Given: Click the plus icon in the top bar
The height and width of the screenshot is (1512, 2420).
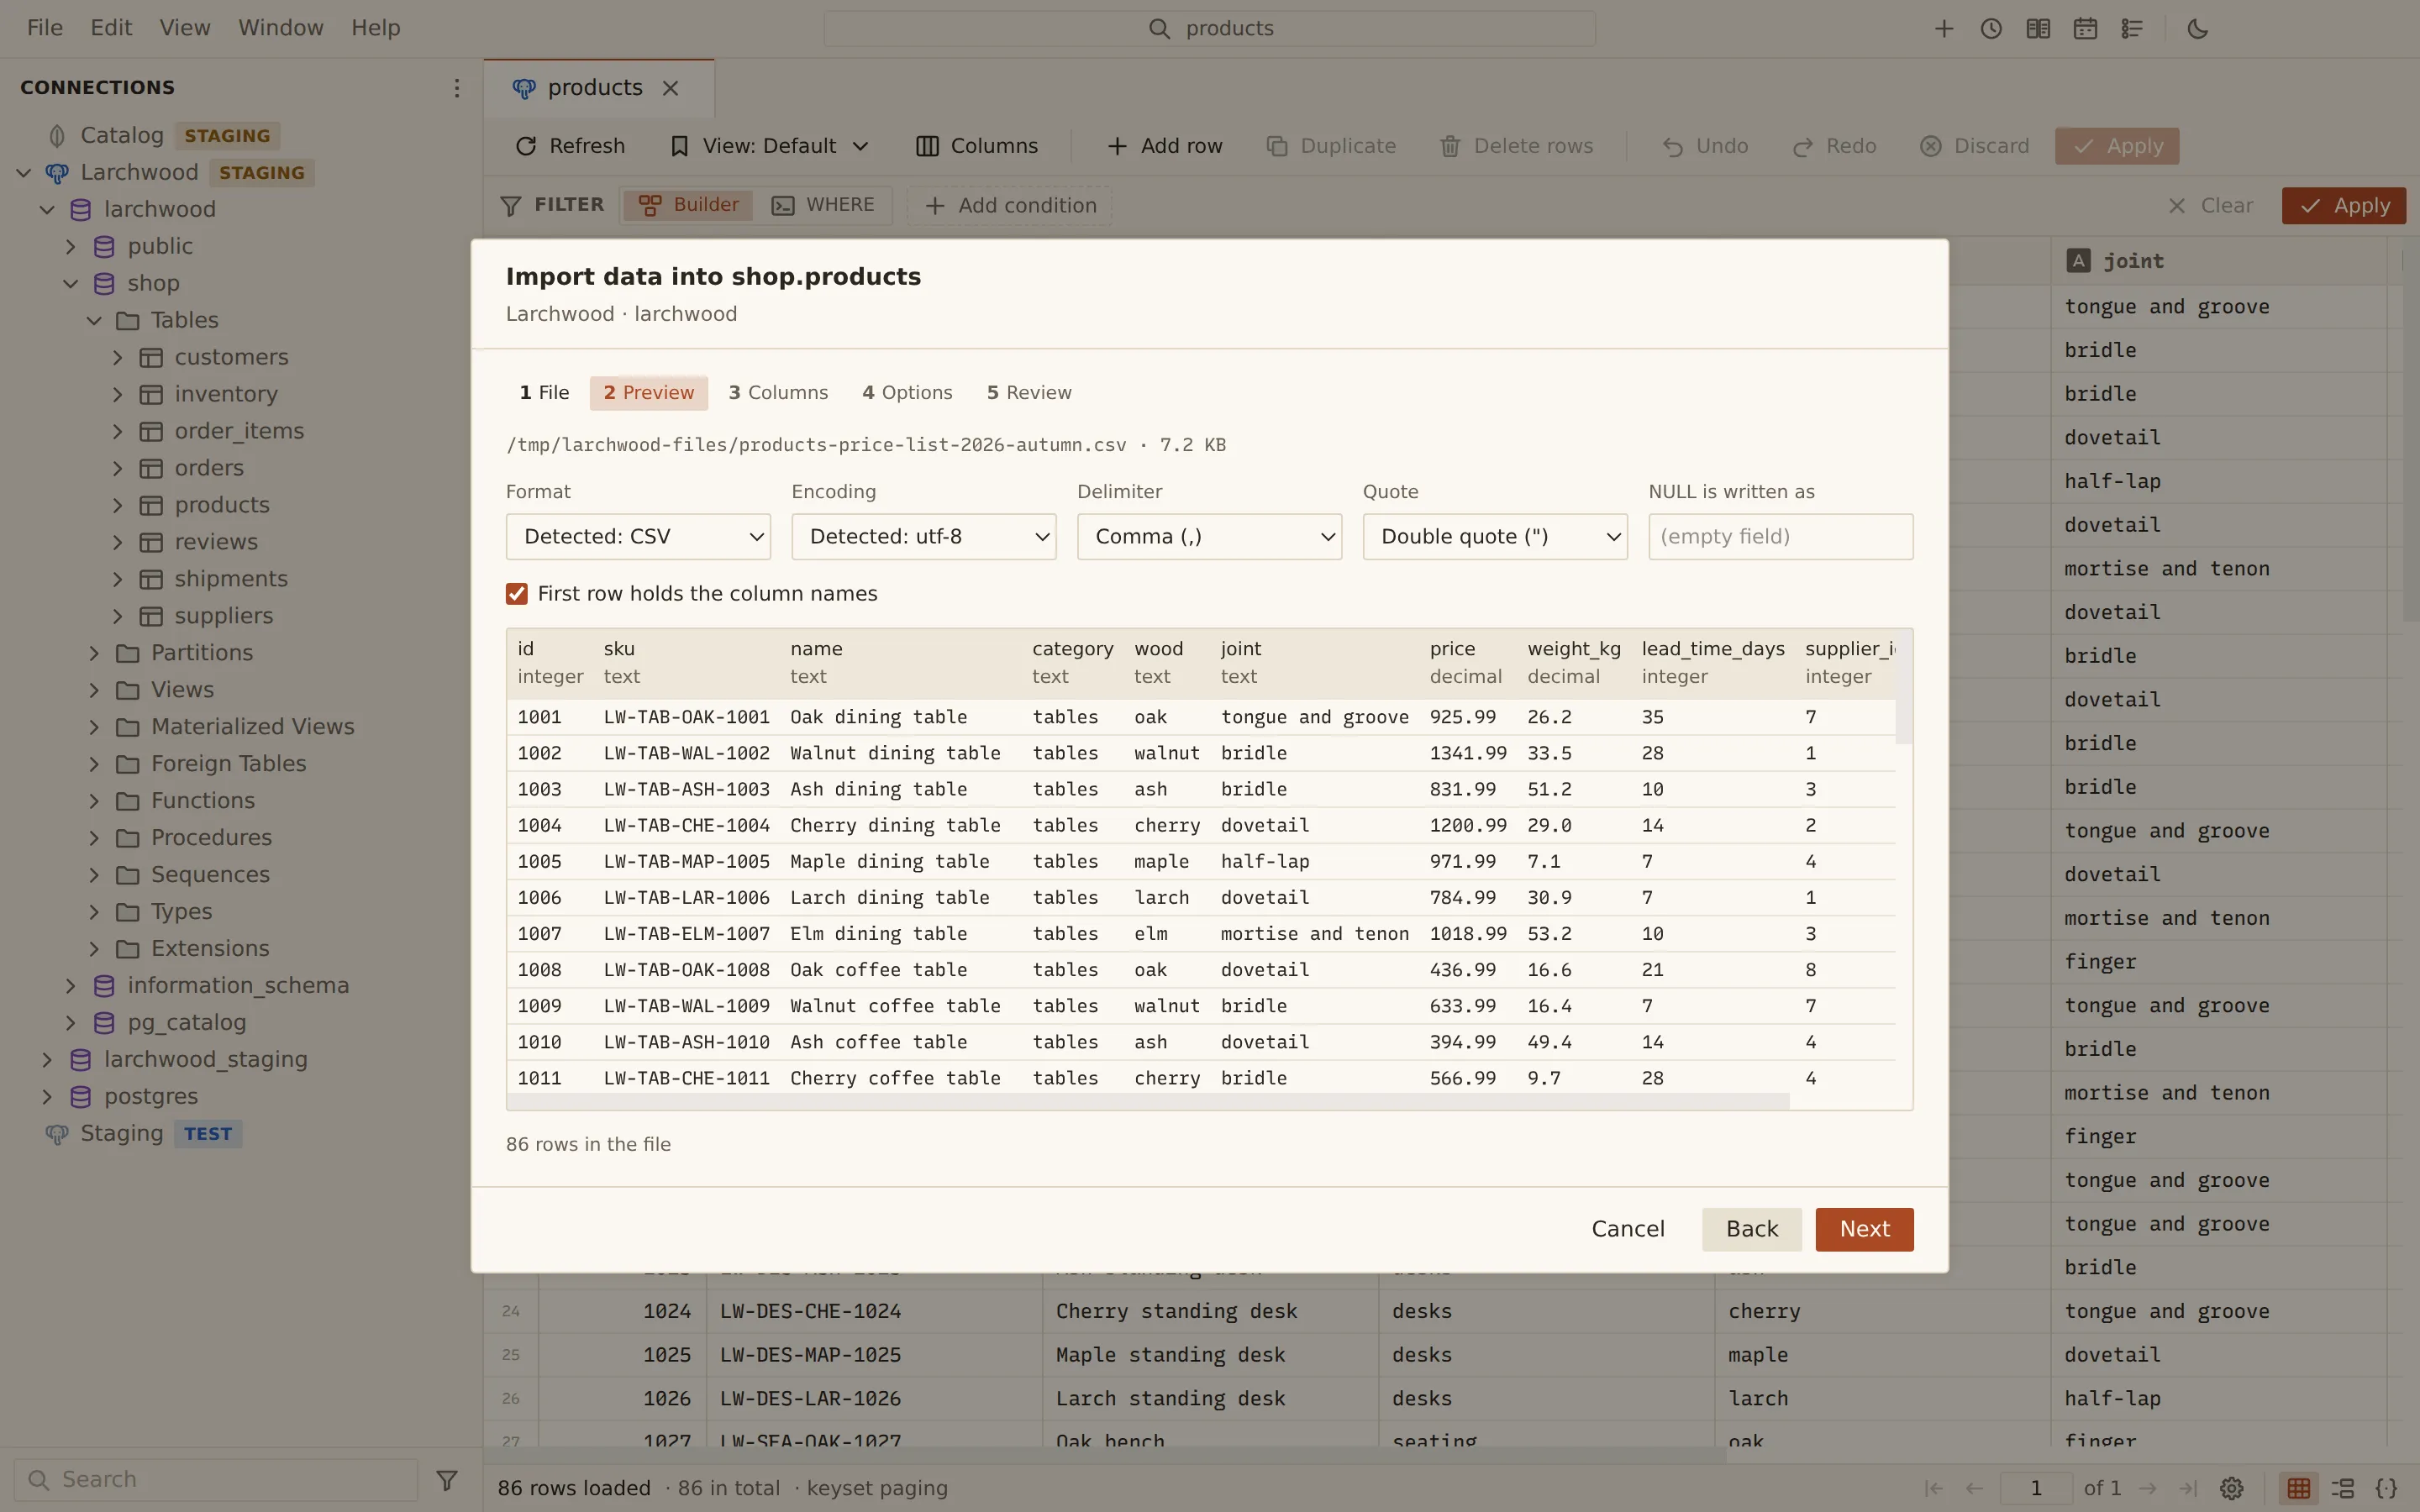Looking at the screenshot, I should click(x=1944, y=28).
